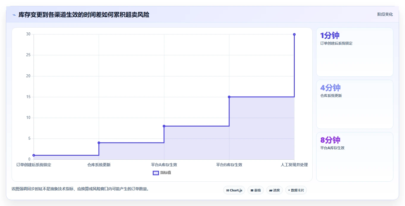The image size is (405, 206).
Task: Click data point at 平台A库存生效 value 8
Action: 164,126
